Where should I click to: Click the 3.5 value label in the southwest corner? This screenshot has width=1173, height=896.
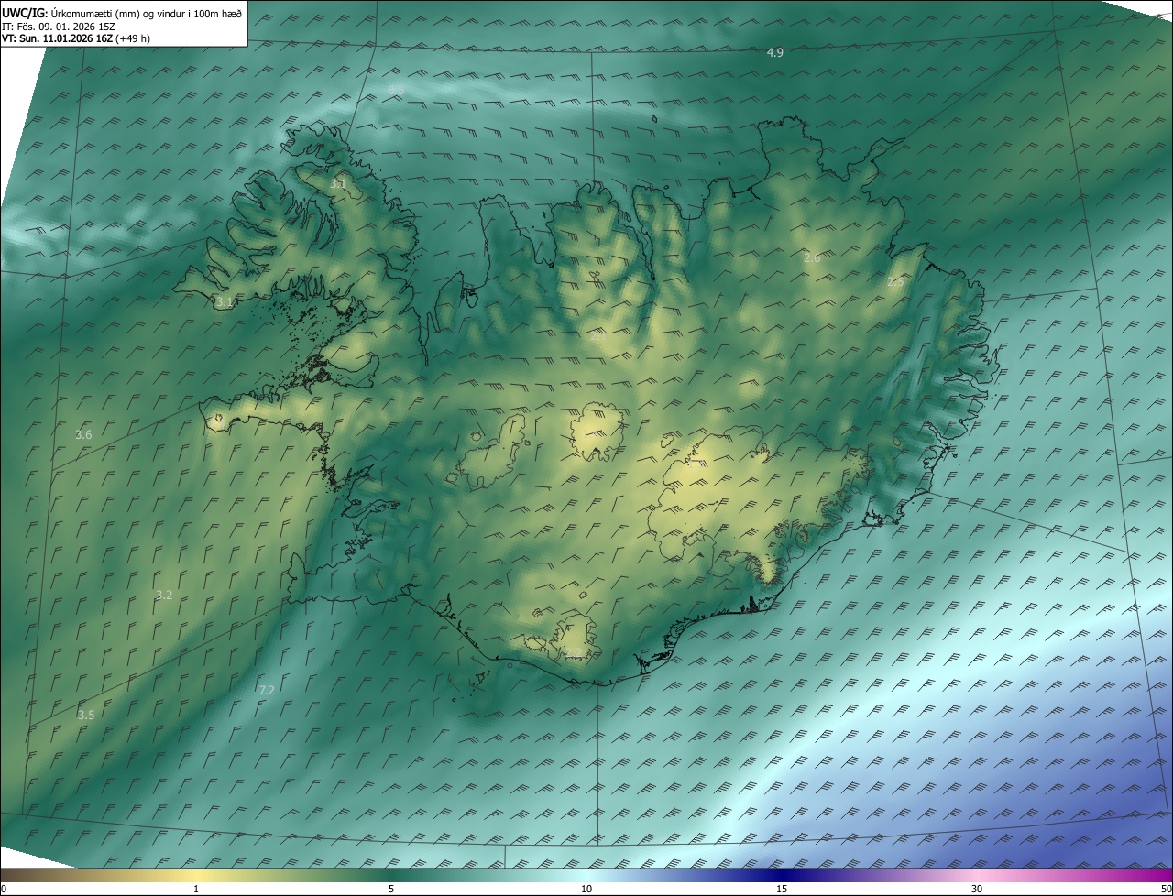(86, 715)
